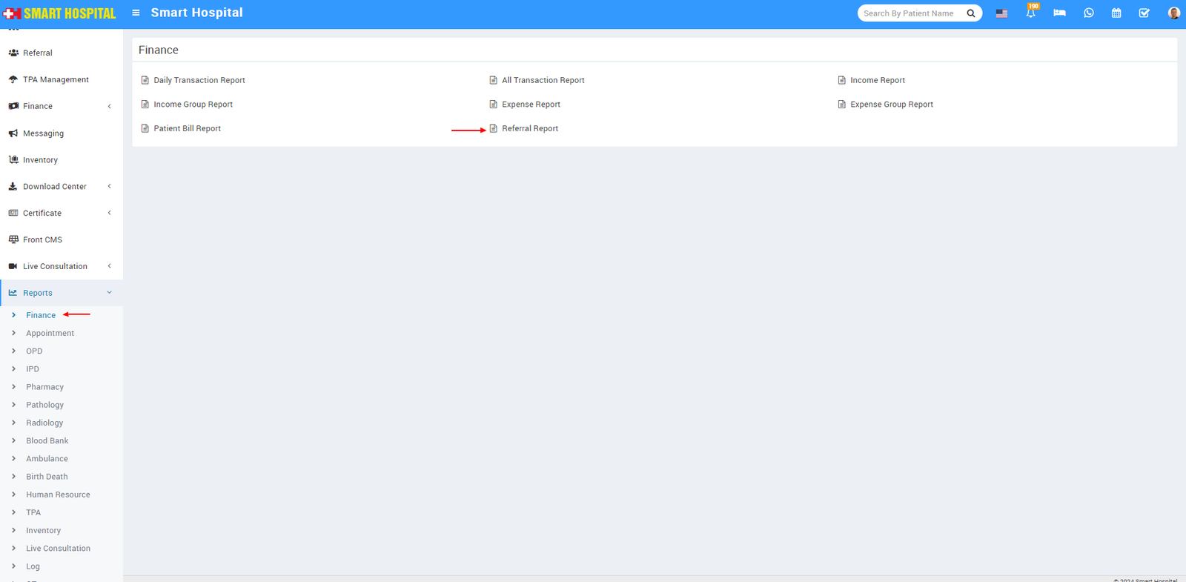The height and width of the screenshot is (582, 1186).
Task: Open the Referral Report link
Action: pyautogui.click(x=529, y=128)
